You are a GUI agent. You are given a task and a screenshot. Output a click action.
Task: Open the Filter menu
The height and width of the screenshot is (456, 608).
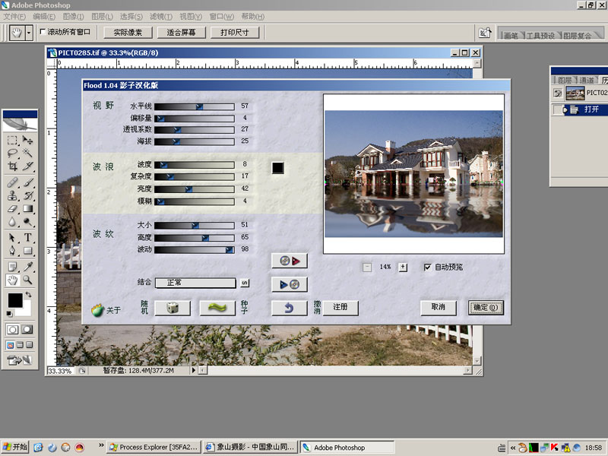(161, 16)
